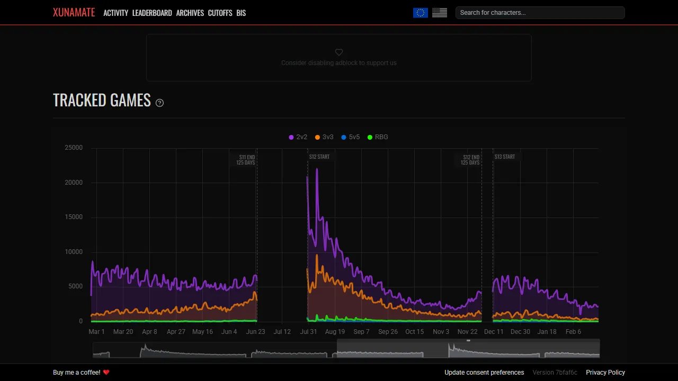Click the XUNAMATE logo
Viewport: 678px width, 381px height.
pos(74,12)
